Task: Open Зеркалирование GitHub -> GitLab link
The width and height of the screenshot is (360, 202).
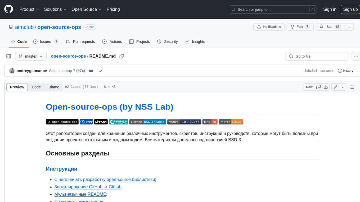Action: 88,187
